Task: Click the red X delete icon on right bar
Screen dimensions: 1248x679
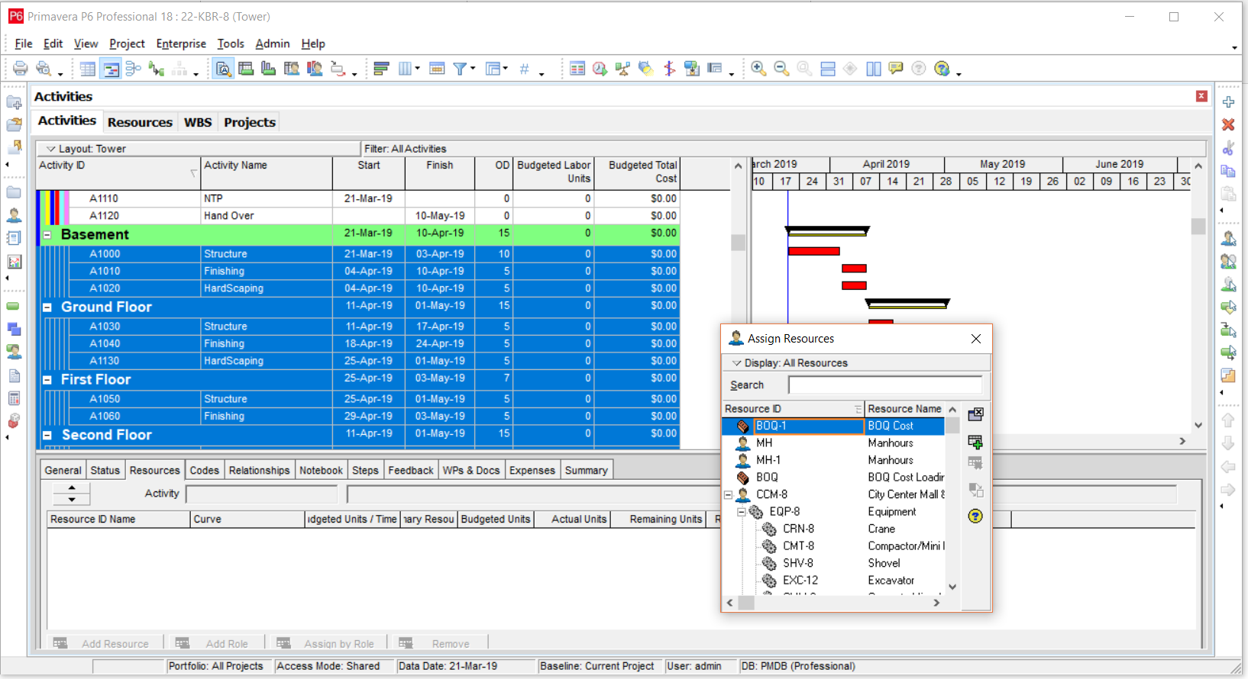Action: pos(1228,124)
